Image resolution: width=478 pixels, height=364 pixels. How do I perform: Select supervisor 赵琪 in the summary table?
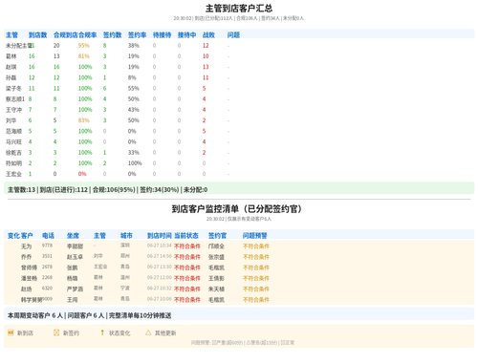11,67
